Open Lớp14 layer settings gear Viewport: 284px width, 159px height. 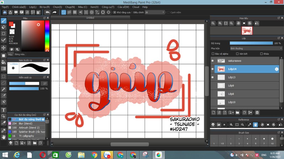277,69
